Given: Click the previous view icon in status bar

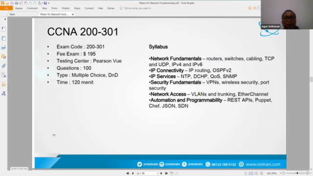Looking at the screenshot, I should click(172, 174).
